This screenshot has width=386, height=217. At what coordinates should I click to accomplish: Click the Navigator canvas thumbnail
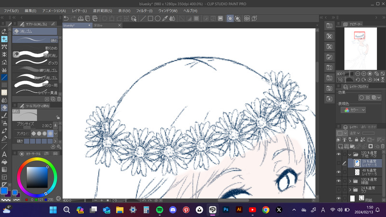coord(360,49)
